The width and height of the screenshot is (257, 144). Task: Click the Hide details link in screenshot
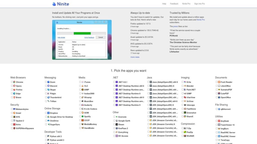click(x=61, y=37)
